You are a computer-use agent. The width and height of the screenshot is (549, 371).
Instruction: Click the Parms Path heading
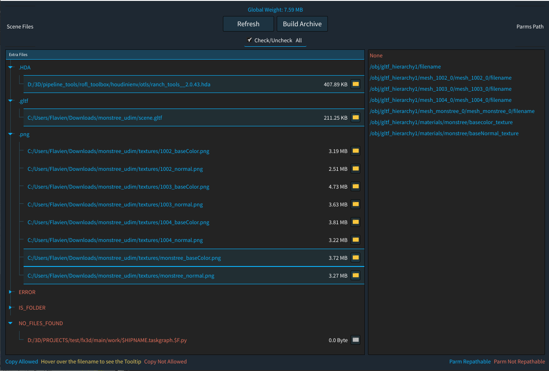coord(530,27)
